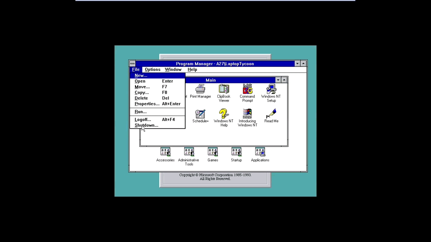The image size is (431, 242).
Task: Open the Schedule+ icon
Action: (x=200, y=116)
